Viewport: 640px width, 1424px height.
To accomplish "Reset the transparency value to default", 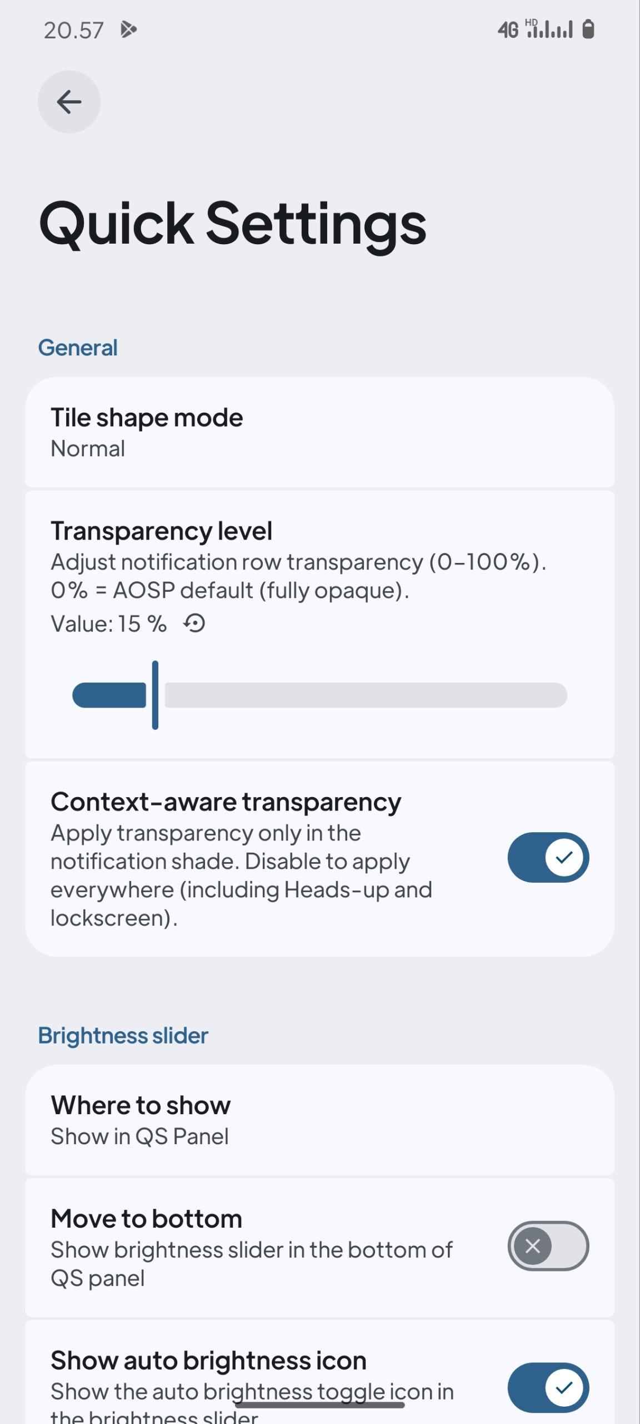I will [x=194, y=624].
